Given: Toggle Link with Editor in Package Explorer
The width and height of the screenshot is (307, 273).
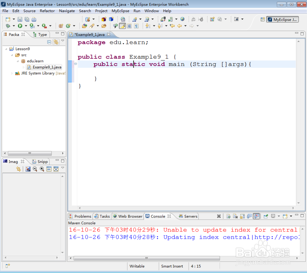Looking at the screenshot, I should (56, 42).
